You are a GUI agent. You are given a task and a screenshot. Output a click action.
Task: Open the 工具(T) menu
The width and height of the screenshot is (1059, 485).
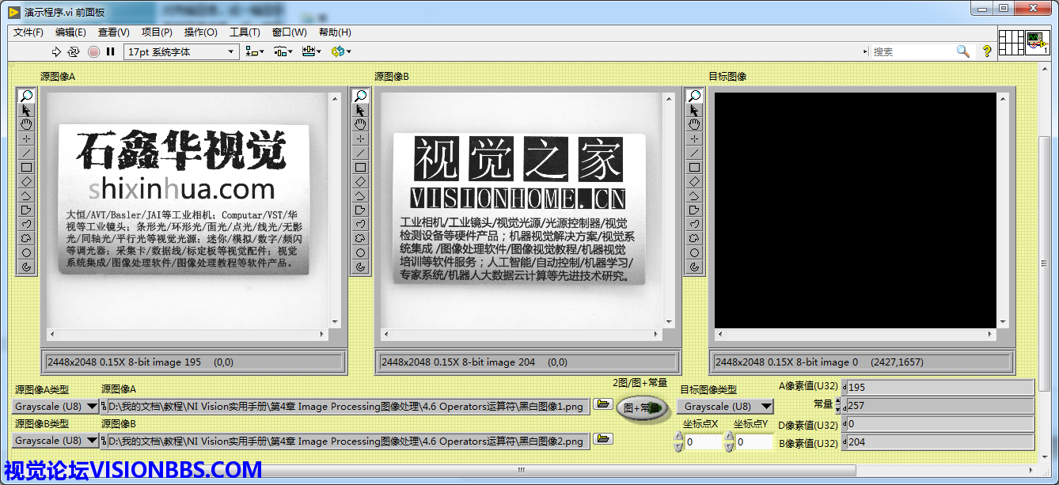coord(245,32)
